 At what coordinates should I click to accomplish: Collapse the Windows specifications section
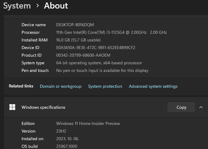pyautogui.click(x=201, y=107)
